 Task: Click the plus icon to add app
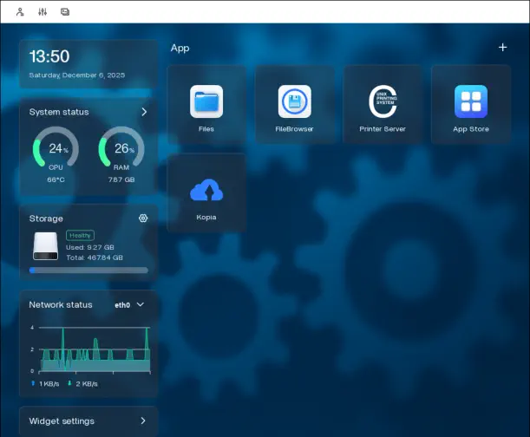[502, 48]
